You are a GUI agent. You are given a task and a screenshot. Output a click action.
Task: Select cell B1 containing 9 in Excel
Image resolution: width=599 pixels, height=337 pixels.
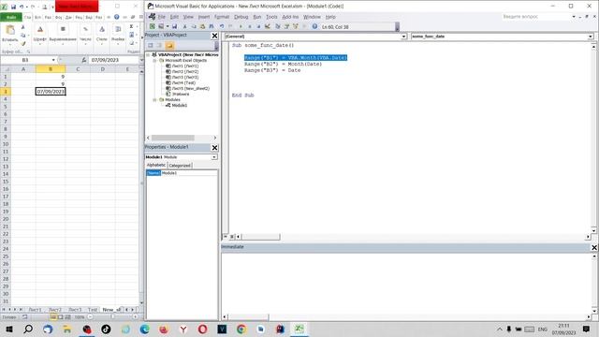pos(51,77)
